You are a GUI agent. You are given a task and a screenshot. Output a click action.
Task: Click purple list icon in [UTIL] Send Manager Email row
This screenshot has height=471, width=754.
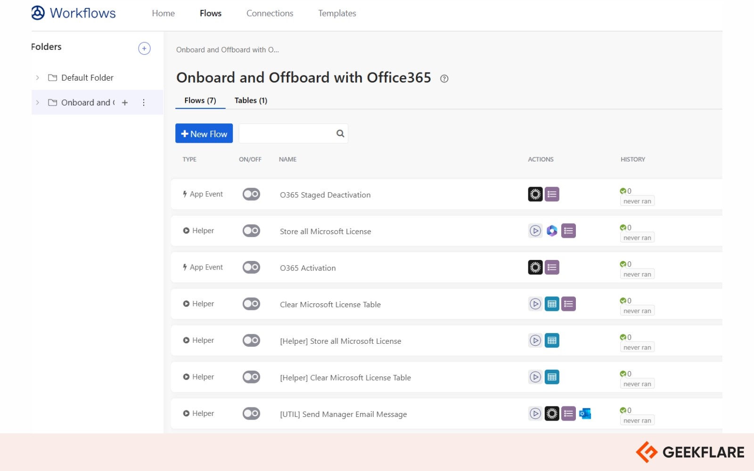(568, 414)
